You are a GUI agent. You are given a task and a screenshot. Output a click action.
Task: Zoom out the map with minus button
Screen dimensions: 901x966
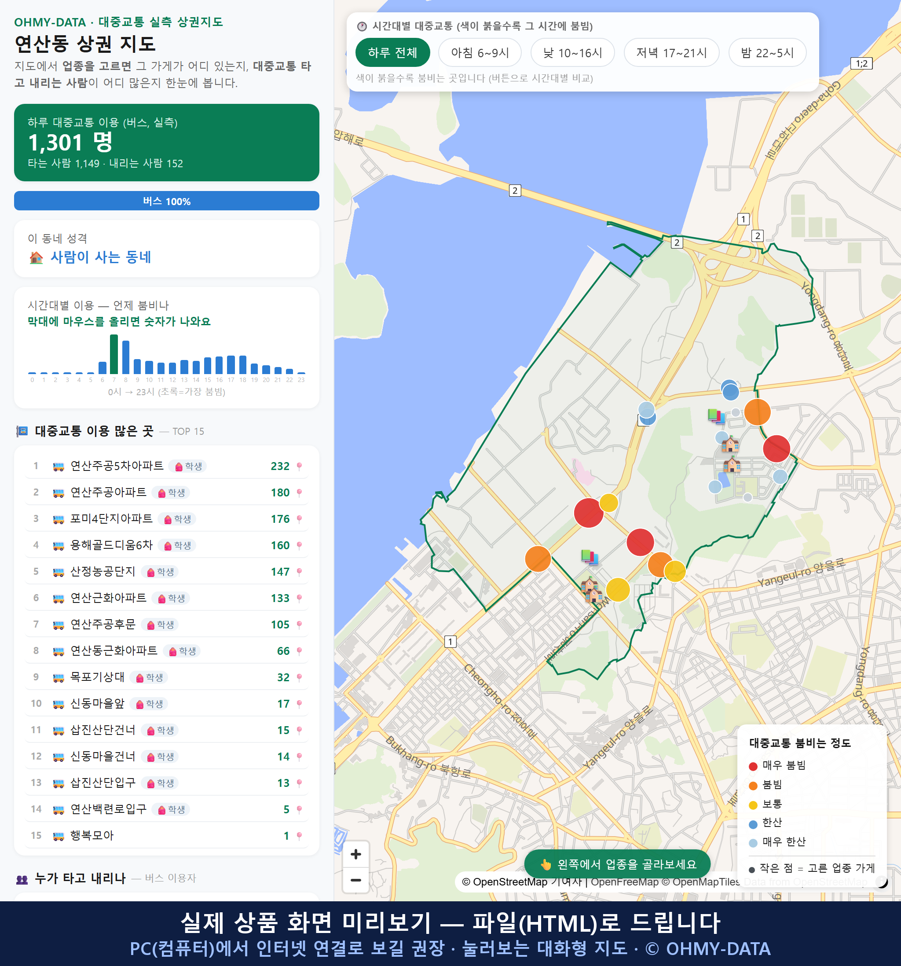pyautogui.click(x=355, y=879)
